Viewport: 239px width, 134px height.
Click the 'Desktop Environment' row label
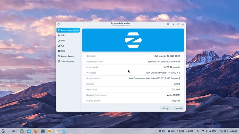[x=96, y=95]
